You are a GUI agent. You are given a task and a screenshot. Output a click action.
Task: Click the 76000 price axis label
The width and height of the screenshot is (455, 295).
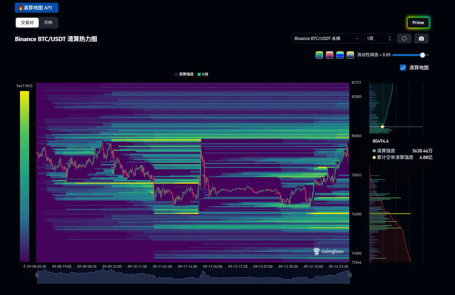pos(357,214)
